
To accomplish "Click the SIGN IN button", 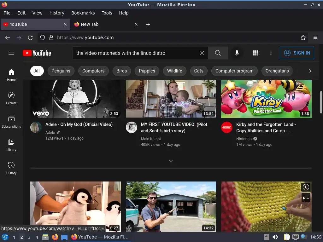I will (297, 53).
